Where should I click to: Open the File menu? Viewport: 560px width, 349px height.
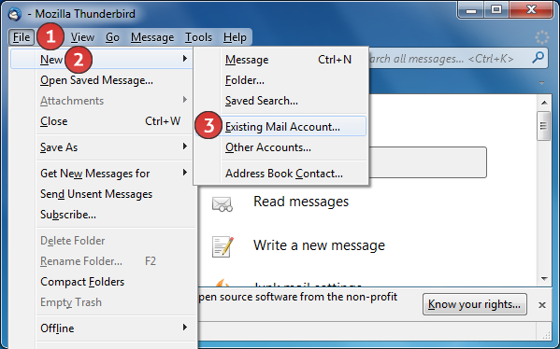pyautogui.click(x=22, y=37)
